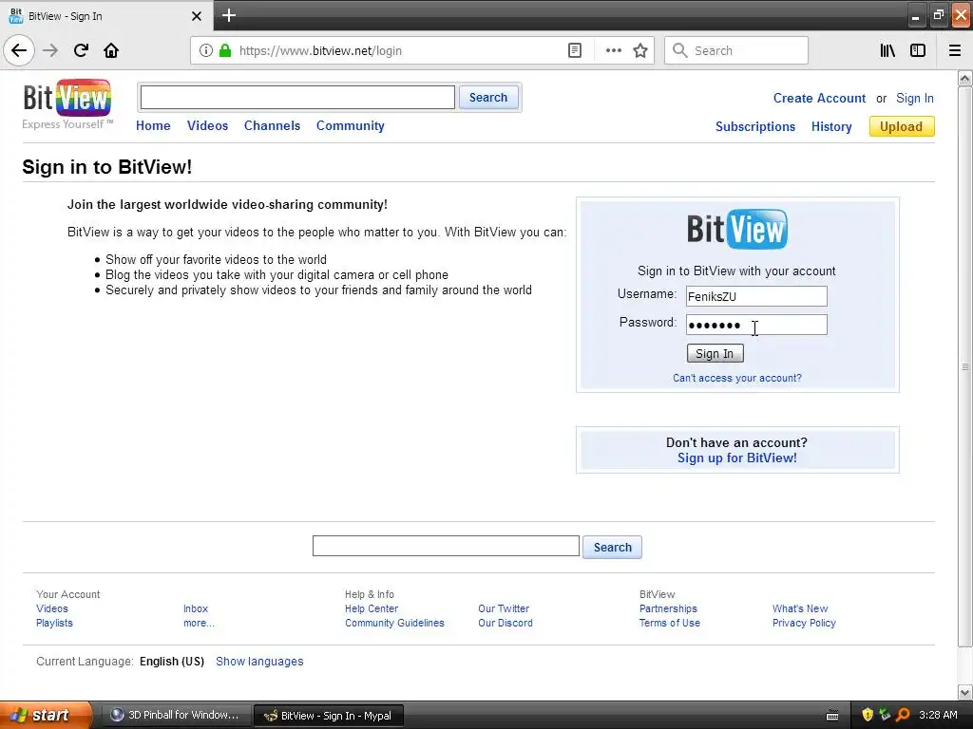Click into the Username field
973x729 pixels.
(756, 296)
